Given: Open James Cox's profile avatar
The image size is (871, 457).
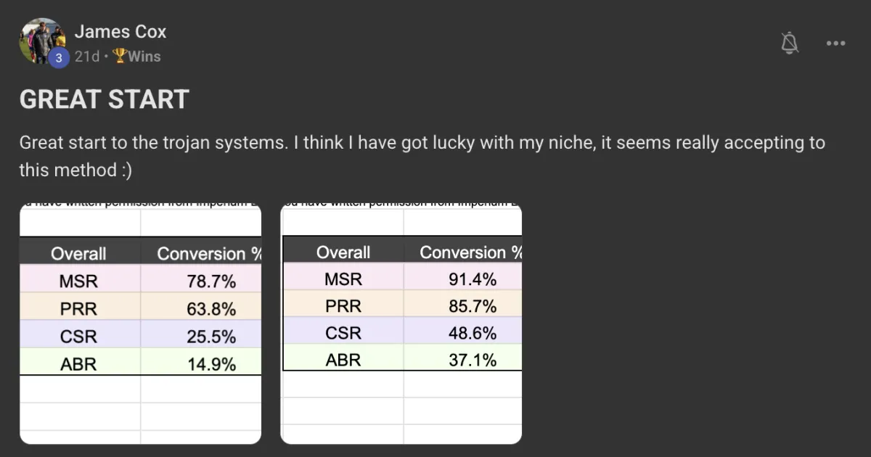Looking at the screenshot, I should [42, 41].
